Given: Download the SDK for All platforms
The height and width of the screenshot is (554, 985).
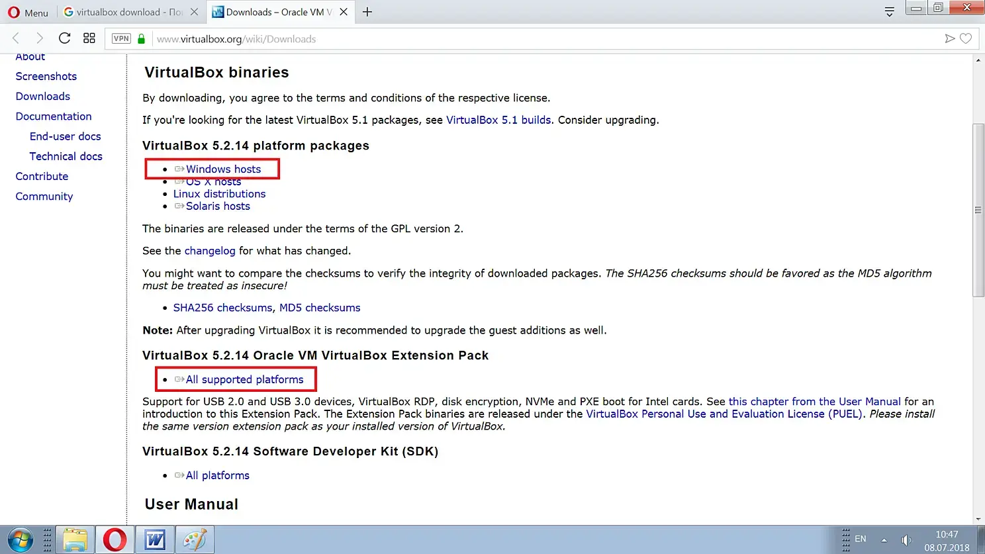Looking at the screenshot, I should click(x=217, y=475).
